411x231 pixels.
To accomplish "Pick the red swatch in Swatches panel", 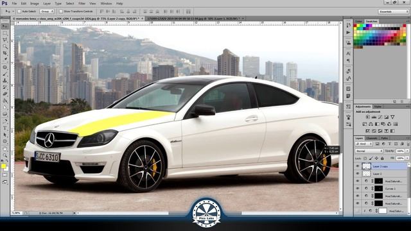I will point(355,26).
